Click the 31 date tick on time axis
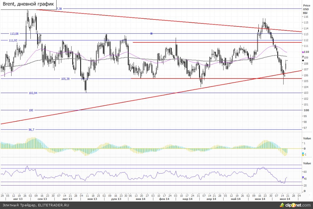The image size is (313, 209). pos(198,196)
